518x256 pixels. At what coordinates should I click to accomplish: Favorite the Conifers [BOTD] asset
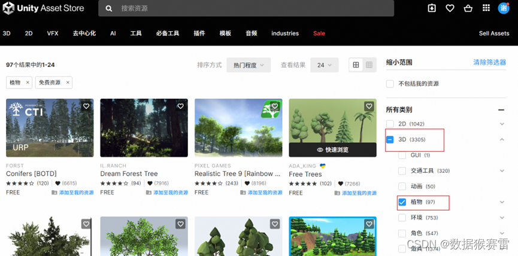[86, 106]
